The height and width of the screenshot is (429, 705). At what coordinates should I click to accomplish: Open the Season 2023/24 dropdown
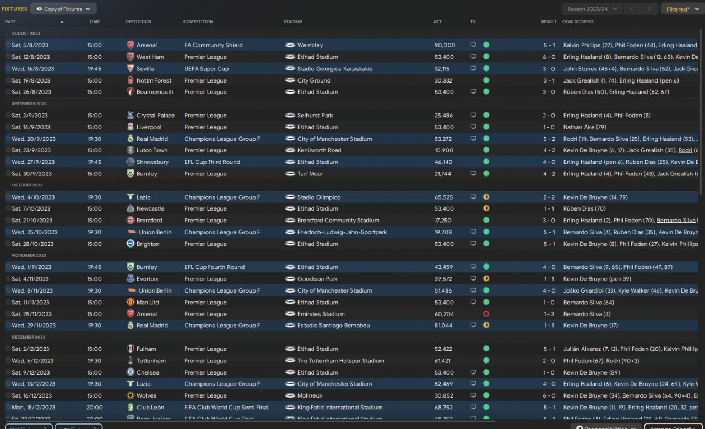pos(593,9)
